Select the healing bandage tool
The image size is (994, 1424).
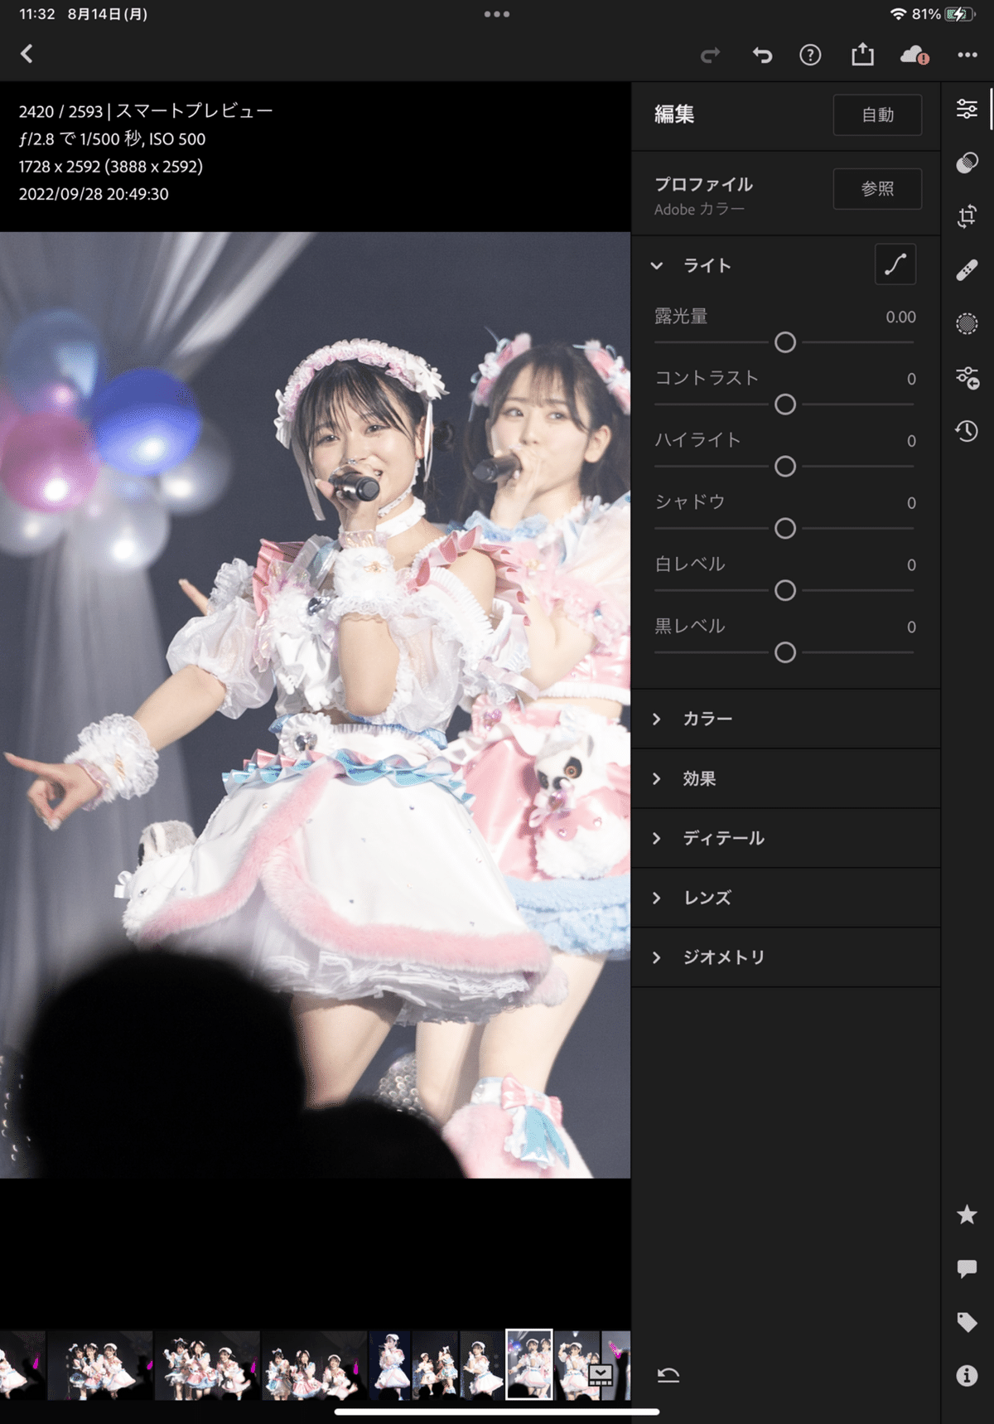(x=967, y=270)
